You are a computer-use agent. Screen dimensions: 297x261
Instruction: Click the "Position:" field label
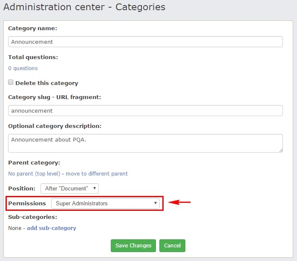[x=22, y=188]
